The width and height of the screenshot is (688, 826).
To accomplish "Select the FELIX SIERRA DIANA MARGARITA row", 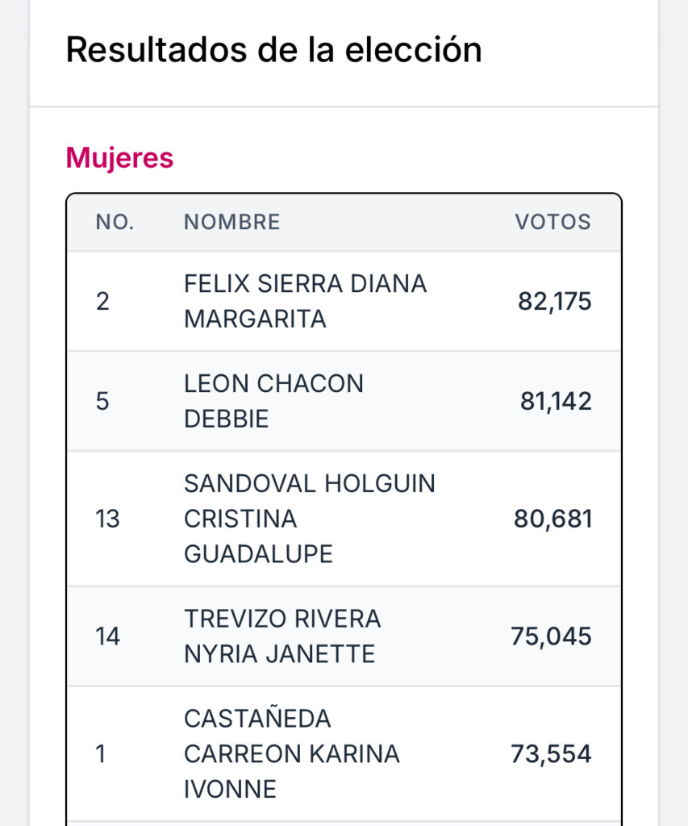I will 344,302.
